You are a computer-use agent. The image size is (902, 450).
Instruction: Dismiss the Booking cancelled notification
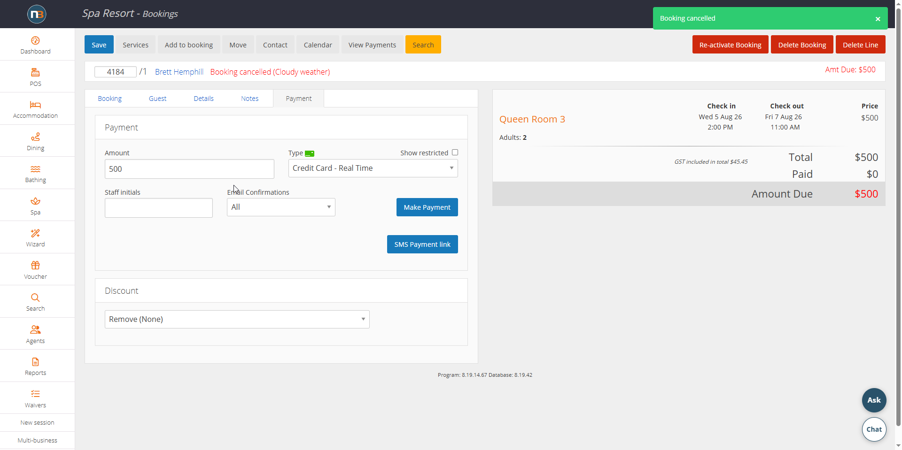878,19
